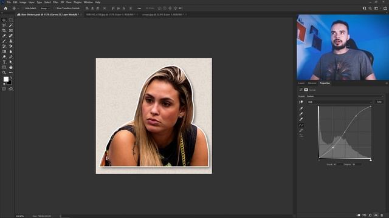Select the Blur tool
Viewport: 389px width, 218px height.
pyautogui.click(x=11, y=51)
